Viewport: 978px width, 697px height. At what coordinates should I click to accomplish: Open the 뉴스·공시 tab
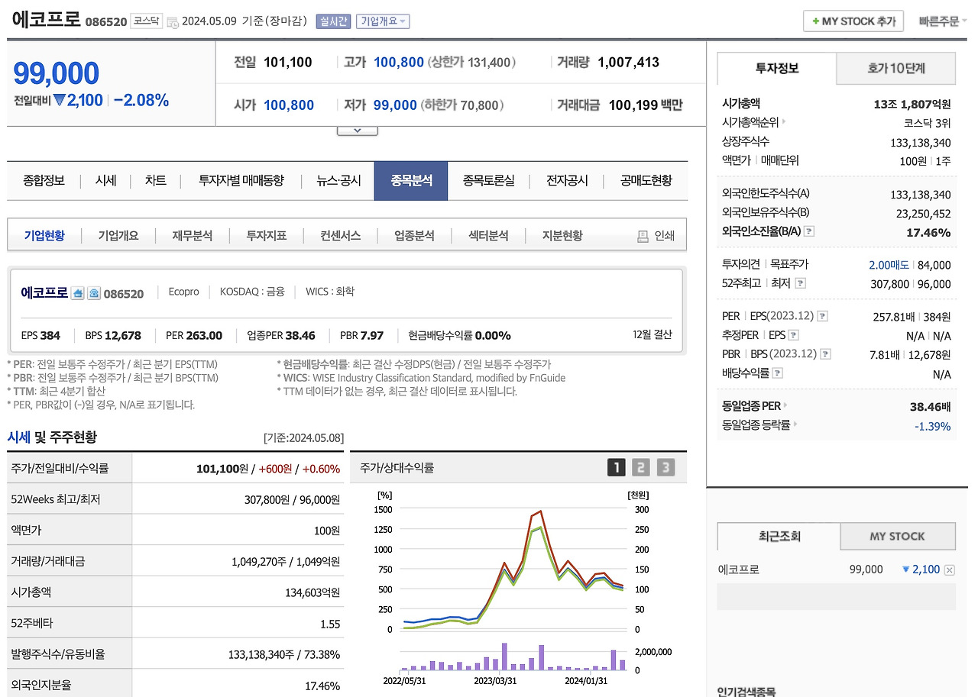[338, 181]
